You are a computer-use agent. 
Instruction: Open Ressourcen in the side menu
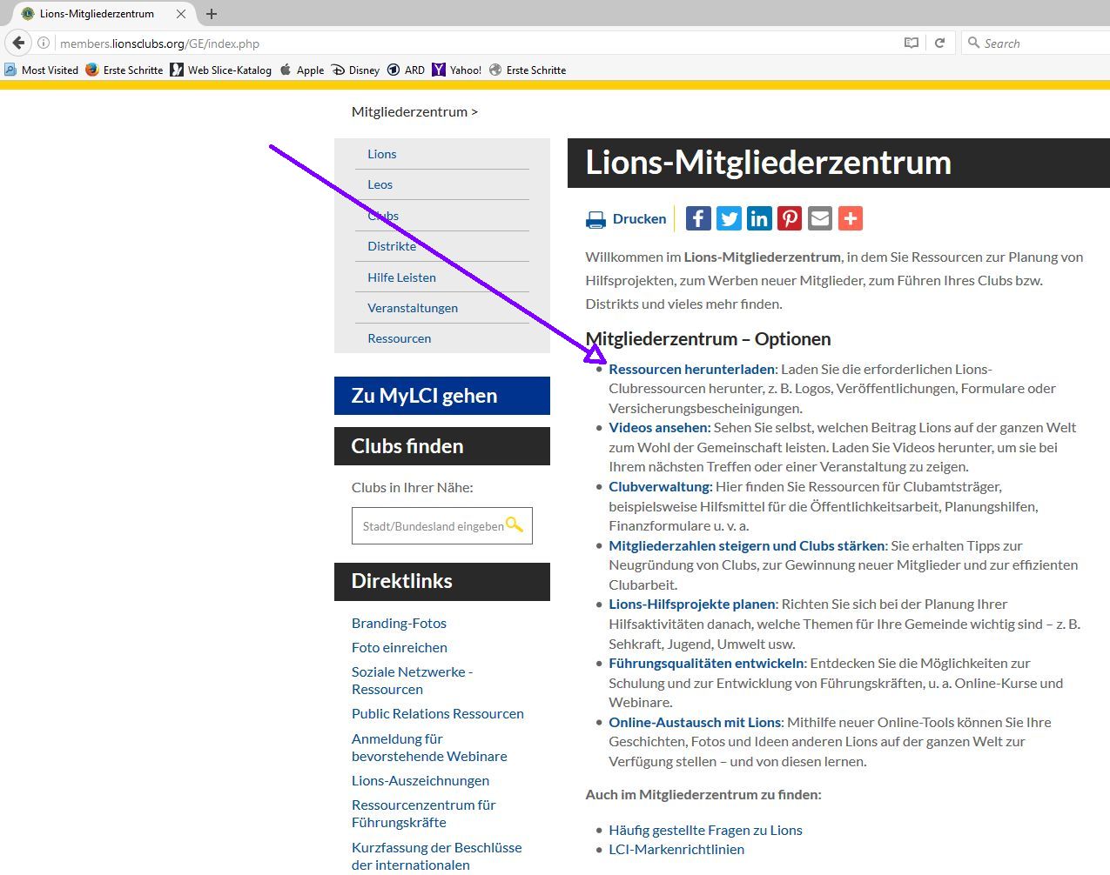click(x=399, y=338)
